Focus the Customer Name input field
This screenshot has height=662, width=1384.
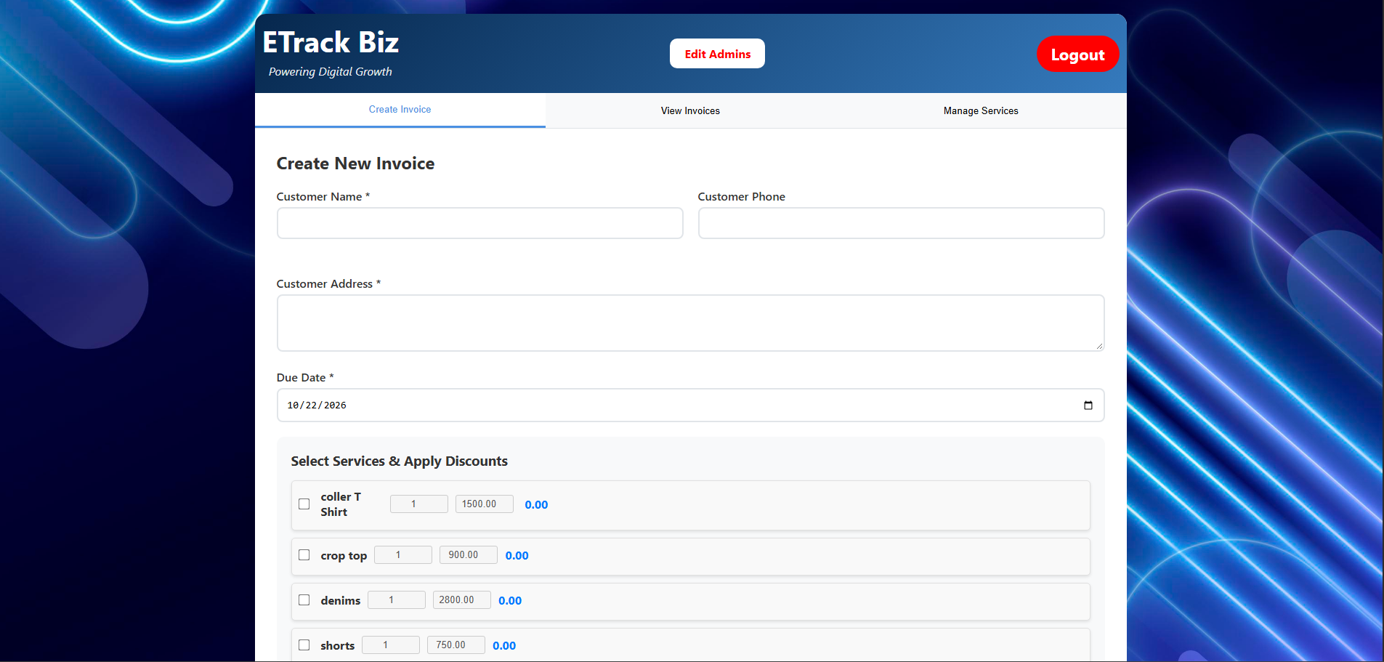pos(479,223)
